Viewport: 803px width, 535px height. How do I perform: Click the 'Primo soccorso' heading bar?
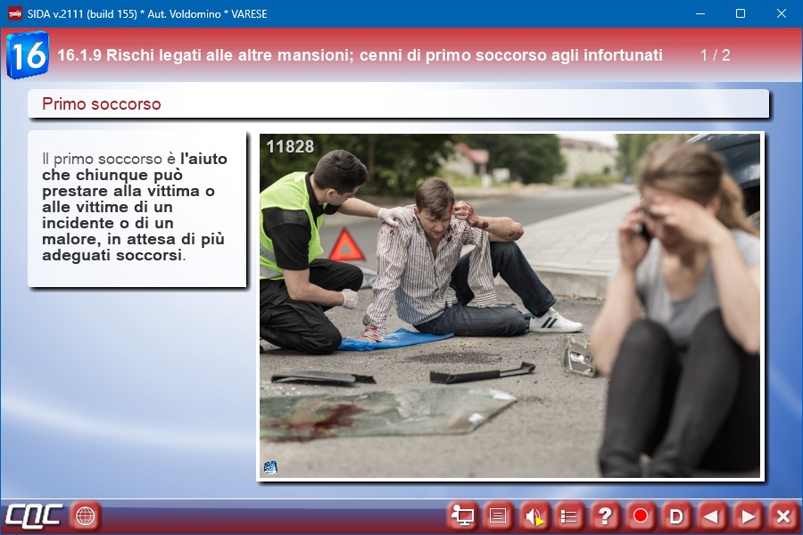pyautogui.click(x=398, y=103)
